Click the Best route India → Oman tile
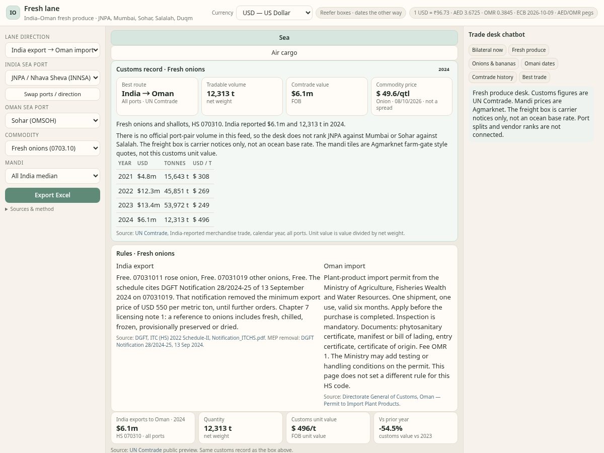The width and height of the screenshot is (604, 453). [x=157, y=96]
